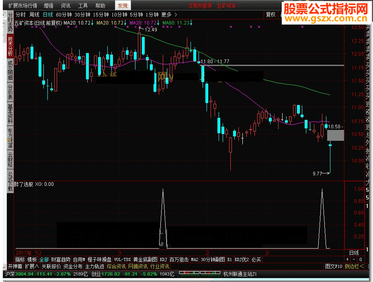Open 公式下载 in left sidebar
Screen dimensions: 373x282
tap(10, 181)
